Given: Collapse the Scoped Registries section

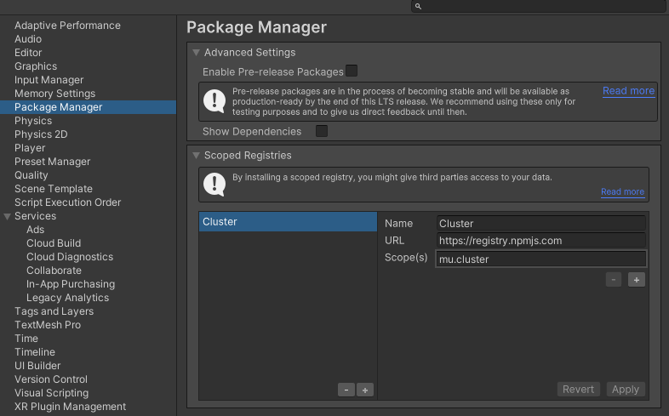Looking at the screenshot, I should pyautogui.click(x=197, y=156).
